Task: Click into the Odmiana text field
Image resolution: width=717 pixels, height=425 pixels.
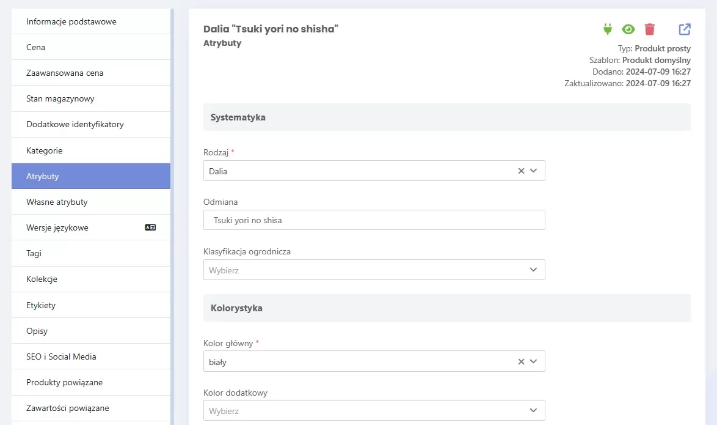Action: click(x=374, y=220)
